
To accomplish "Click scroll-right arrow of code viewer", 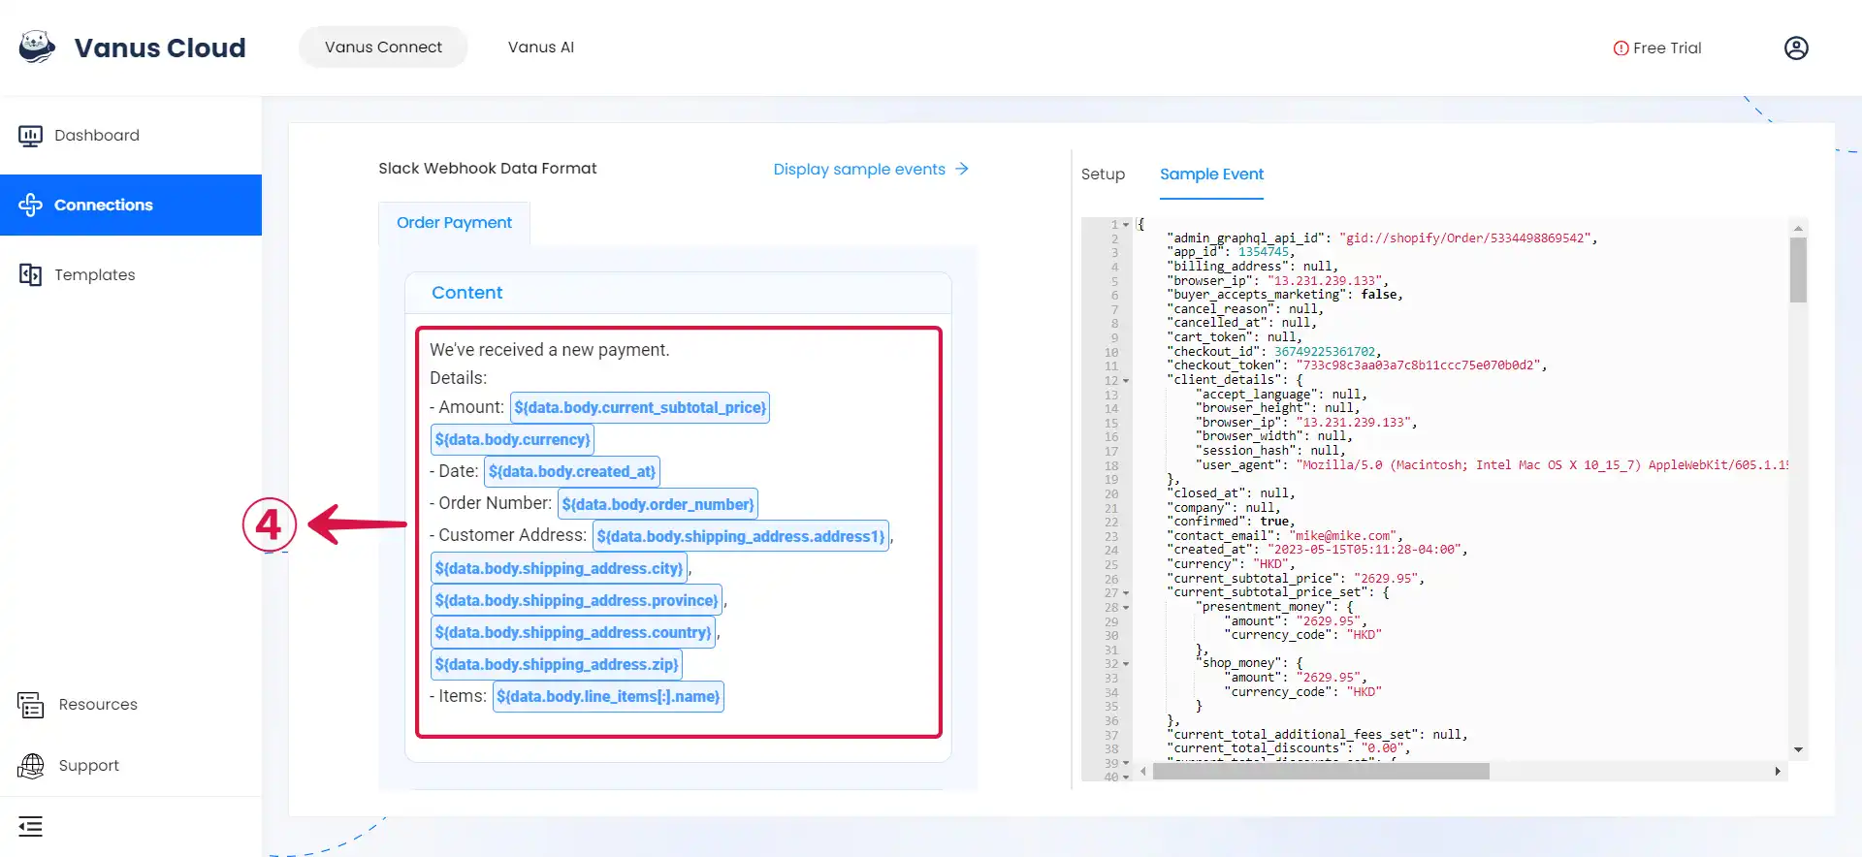I will (1778, 772).
